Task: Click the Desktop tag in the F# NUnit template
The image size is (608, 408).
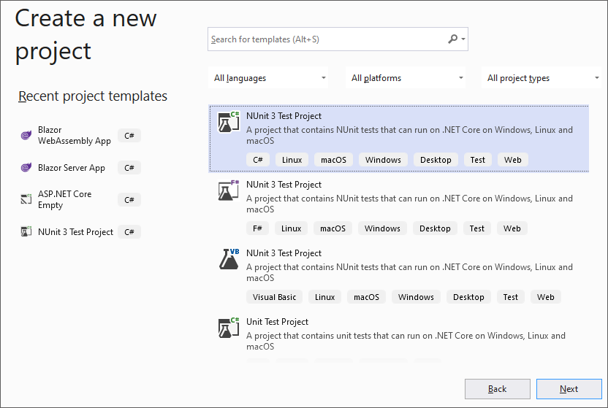Action: click(x=435, y=228)
